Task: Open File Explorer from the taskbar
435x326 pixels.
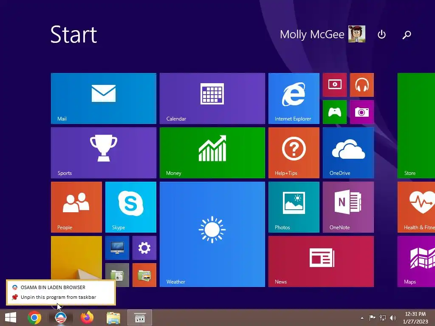Action: (113, 318)
